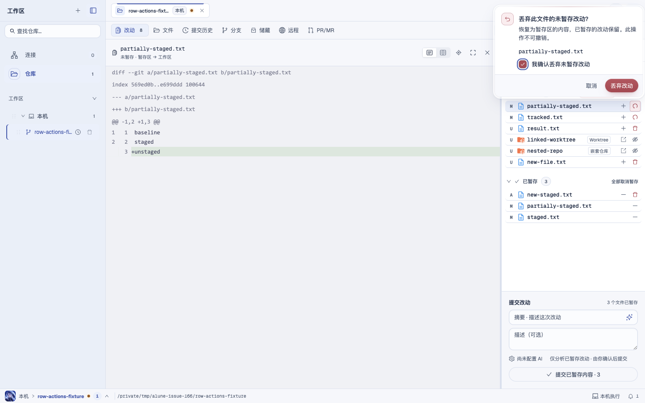Add a new workspace with plus icon
645x403 pixels.
coord(78,11)
